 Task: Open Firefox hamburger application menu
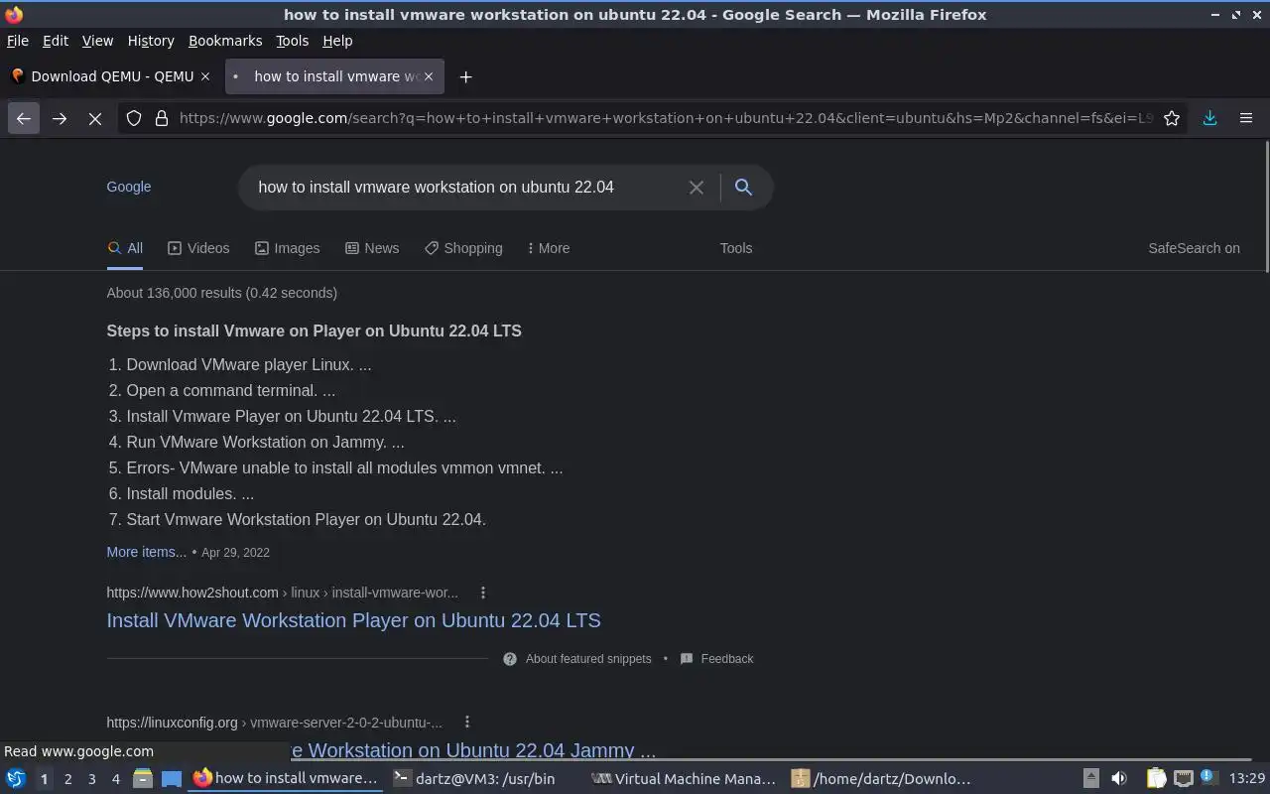tap(1246, 118)
